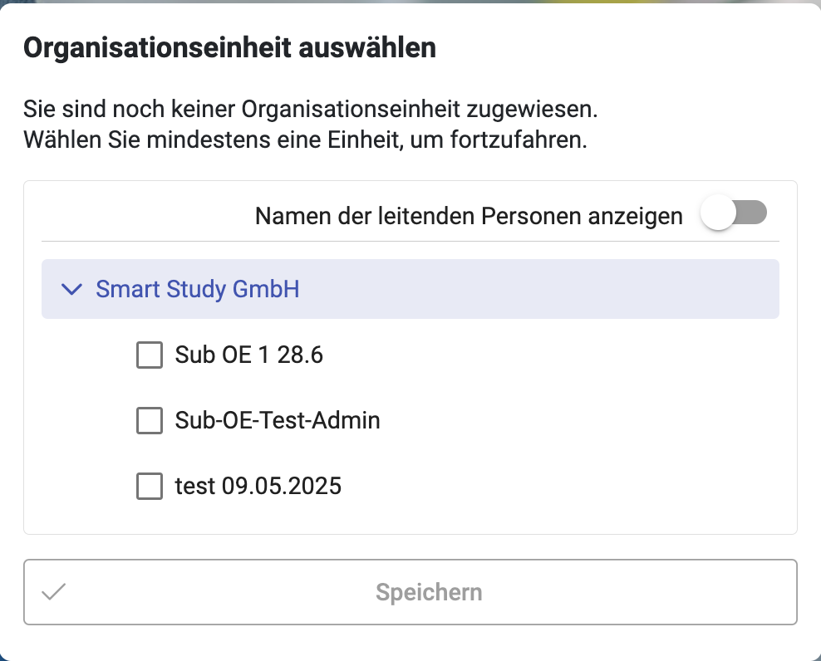Click the 'Organisationseinheit auswählen' dialog heading
Viewport: 821px width, 661px height.
click(229, 48)
